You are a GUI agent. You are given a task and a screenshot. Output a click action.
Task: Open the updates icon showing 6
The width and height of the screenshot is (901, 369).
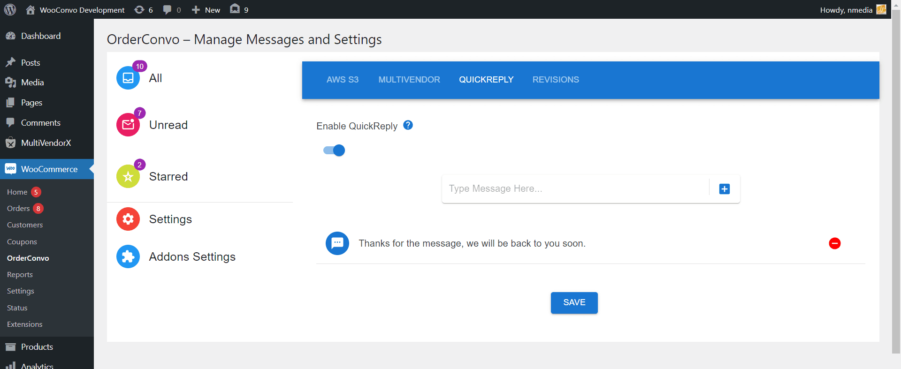(x=139, y=10)
